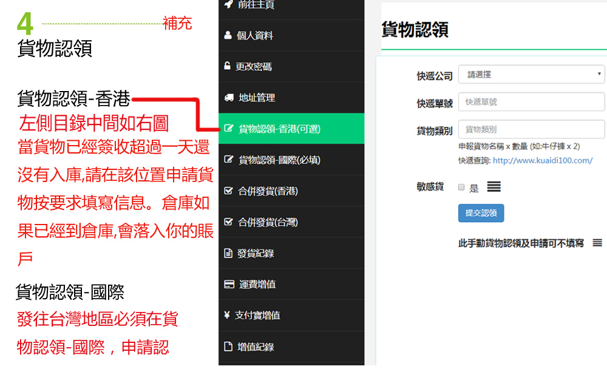Click the user icon beside 個人資料

pyautogui.click(x=228, y=35)
